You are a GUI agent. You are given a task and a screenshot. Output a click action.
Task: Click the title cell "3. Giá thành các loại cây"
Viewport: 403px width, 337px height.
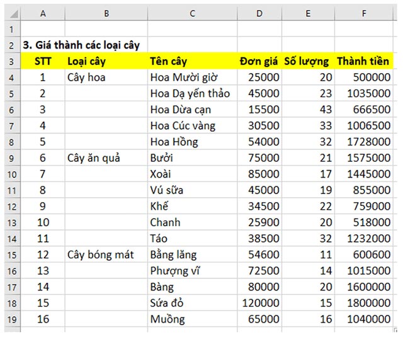(81, 45)
